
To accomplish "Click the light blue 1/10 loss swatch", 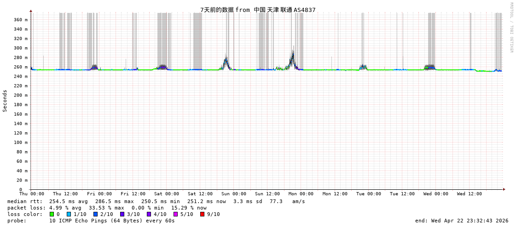I will pyautogui.click(x=69, y=214).
